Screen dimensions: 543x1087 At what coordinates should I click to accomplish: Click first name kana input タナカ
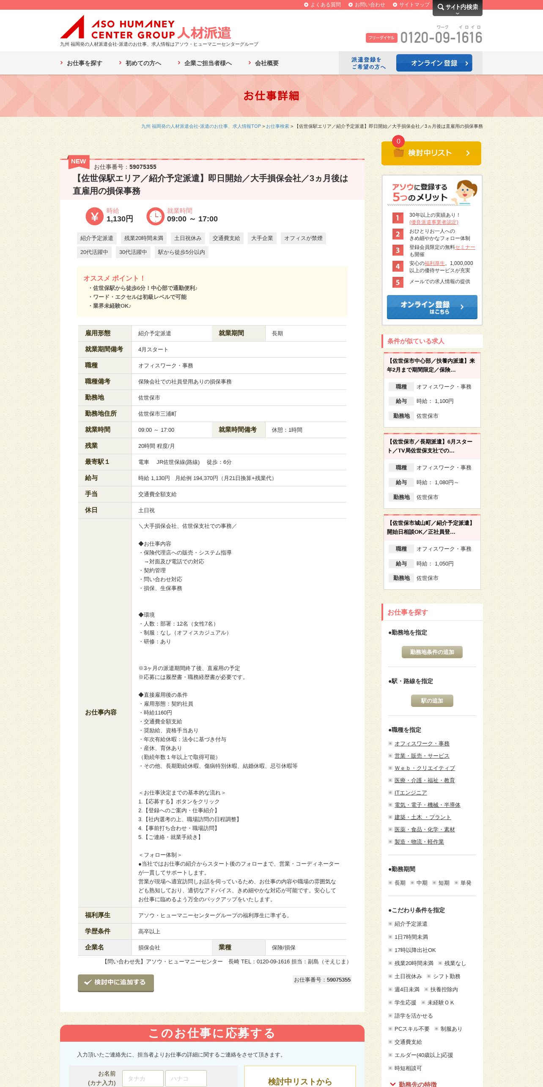click(x=143, y=1079)
